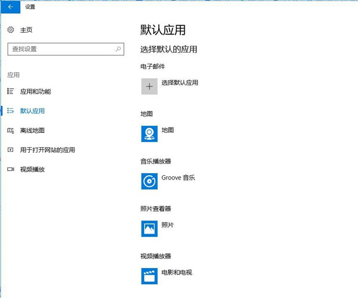The height and width of the screenshot is (298, 358).
Task: Open 用于打开网站的应用 page
Action: pyautogui.click(x=48, y=150)
